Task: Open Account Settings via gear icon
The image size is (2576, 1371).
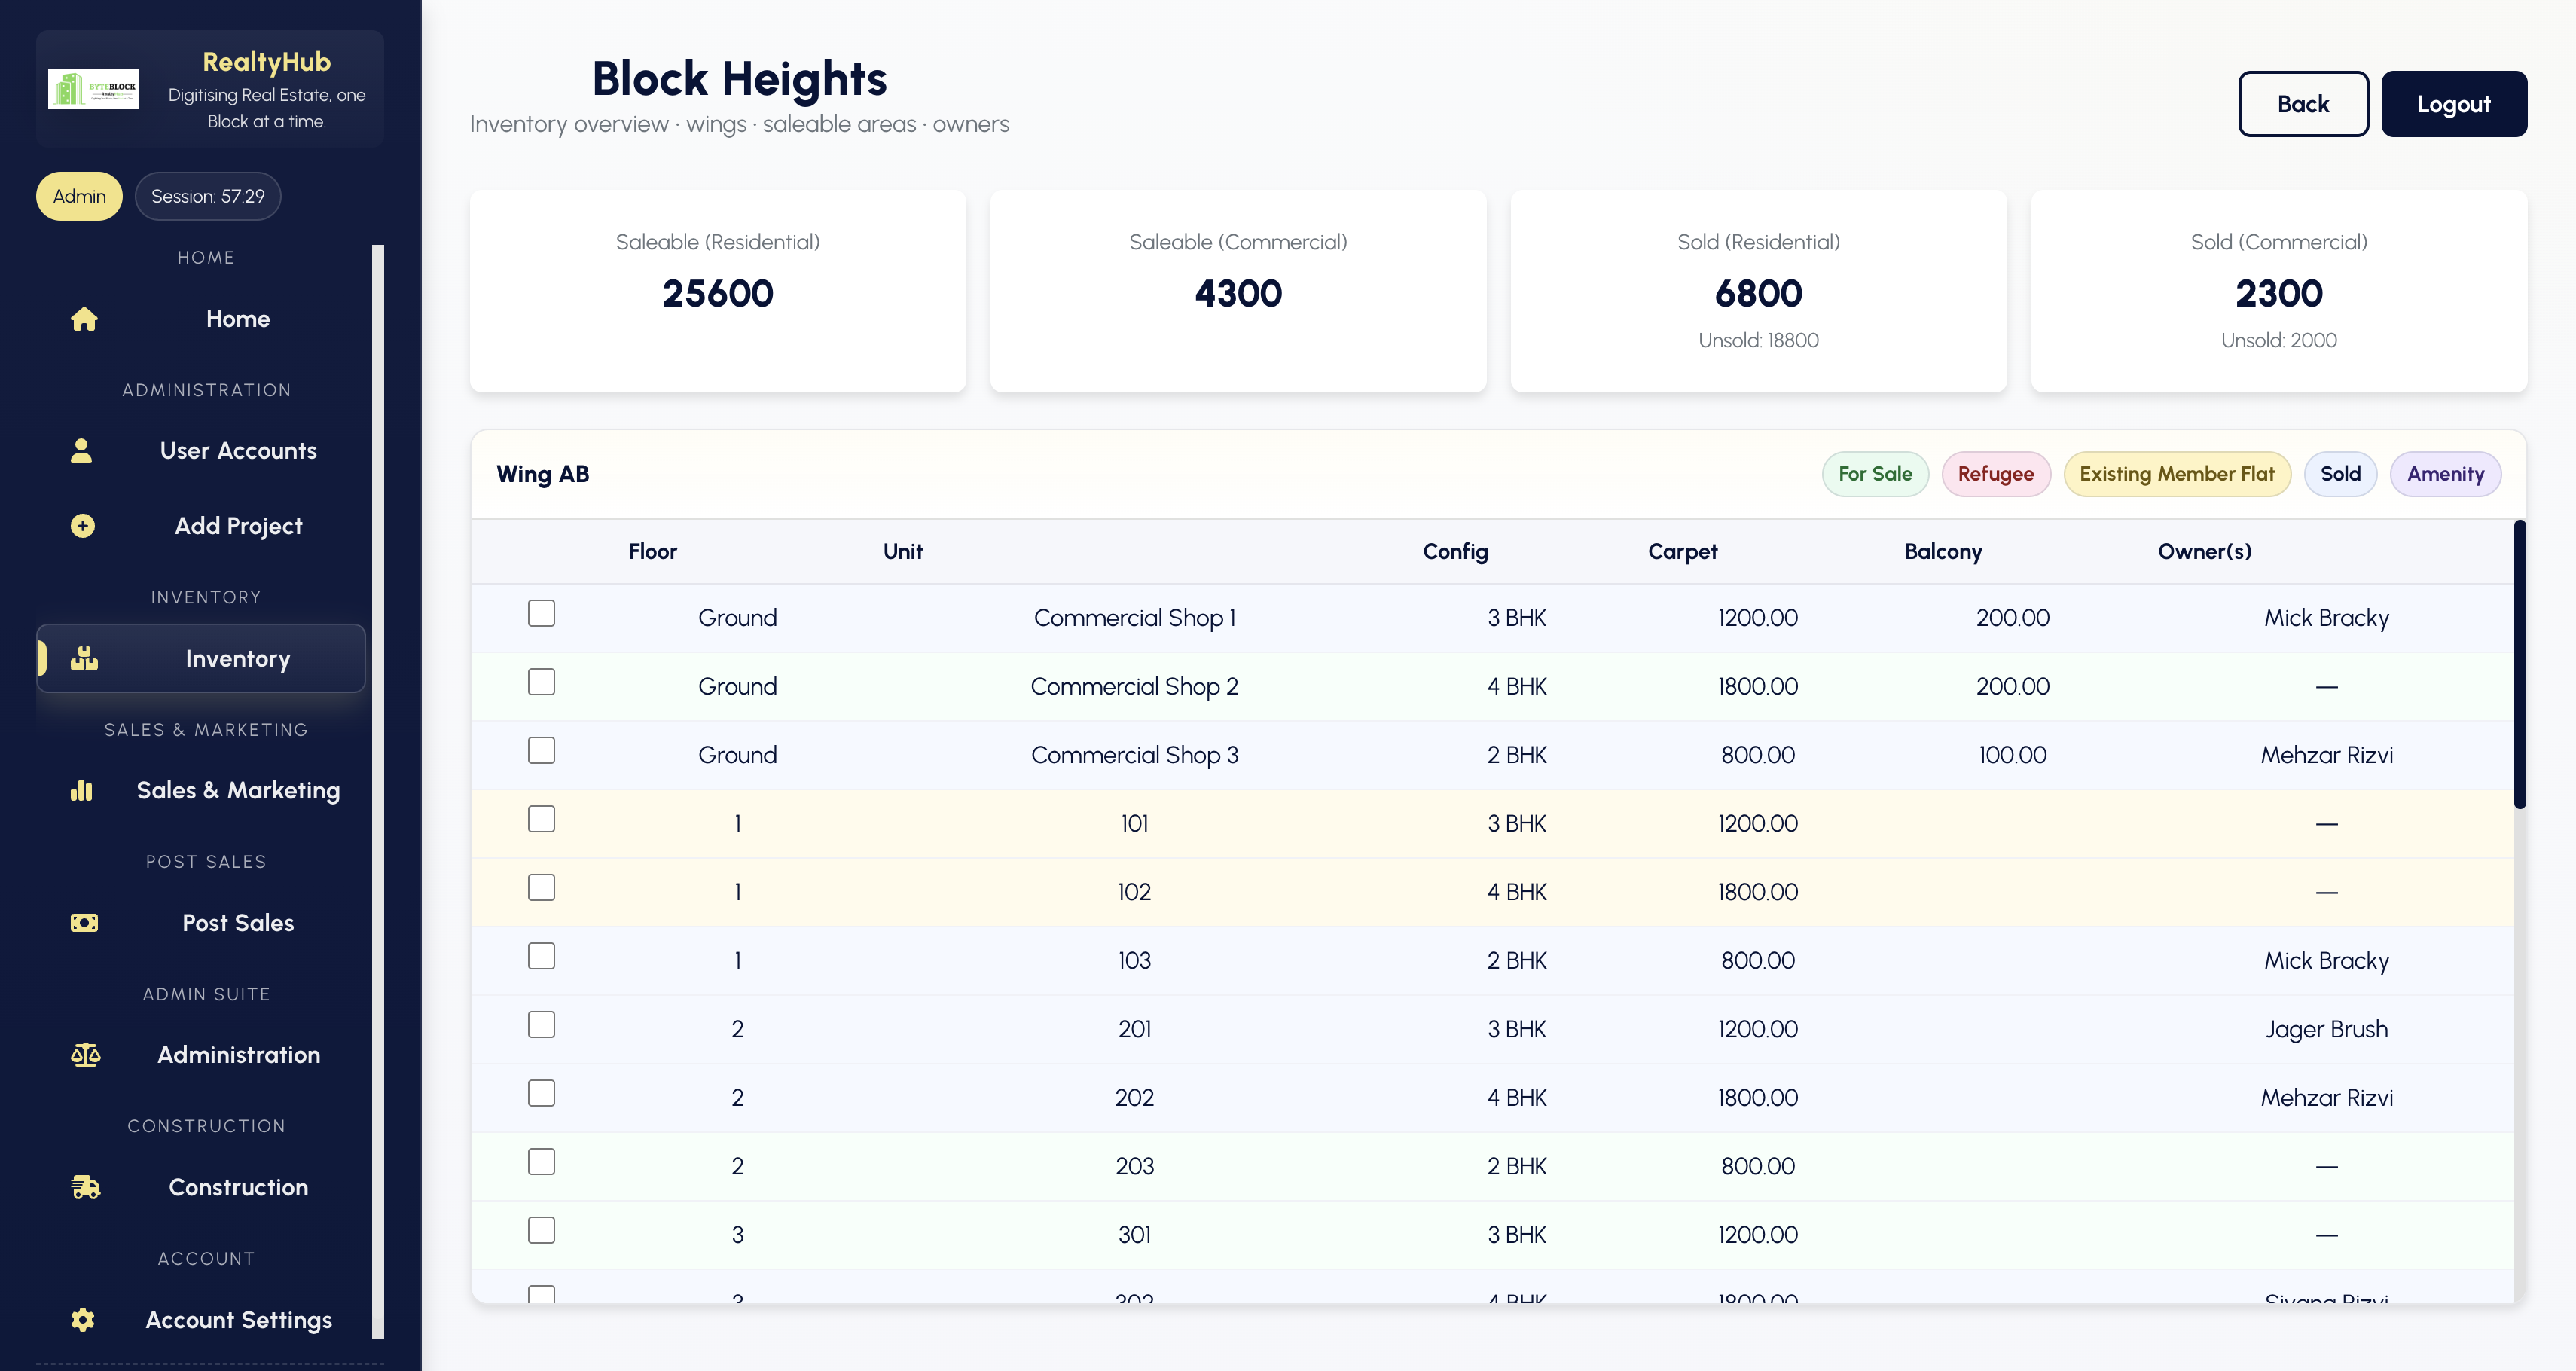Action: pos(84,1320)
